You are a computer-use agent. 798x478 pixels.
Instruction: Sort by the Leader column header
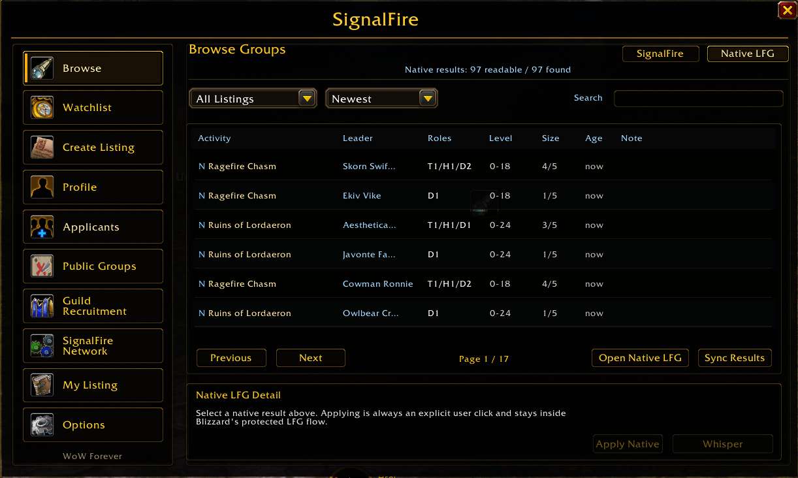pyautogui.click(x=358, y=138)
